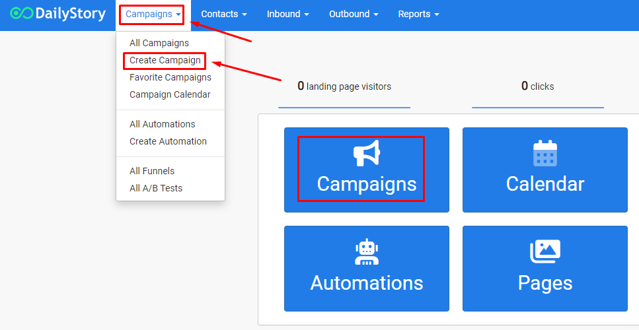Click the 0 landing page visitors stat
639x330 pixels.
(x=344, y=86)
